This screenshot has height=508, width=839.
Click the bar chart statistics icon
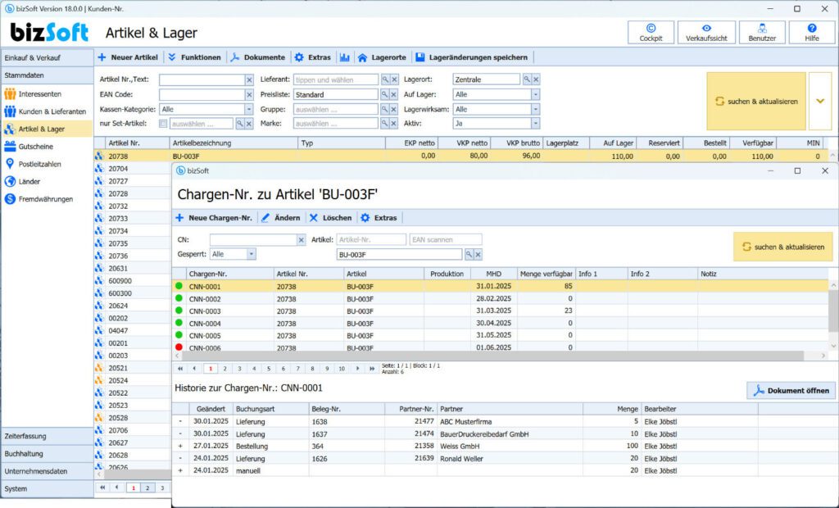[x=345, y=57]
